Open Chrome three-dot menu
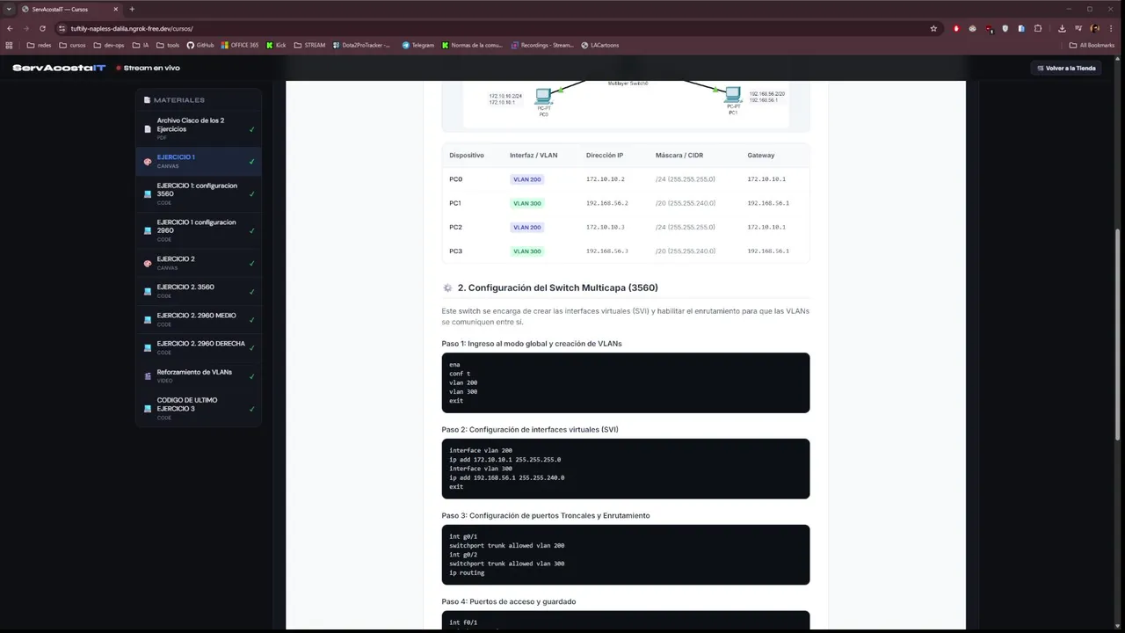The width and height of the screenshot is (1125, 633). point(1111,28)
